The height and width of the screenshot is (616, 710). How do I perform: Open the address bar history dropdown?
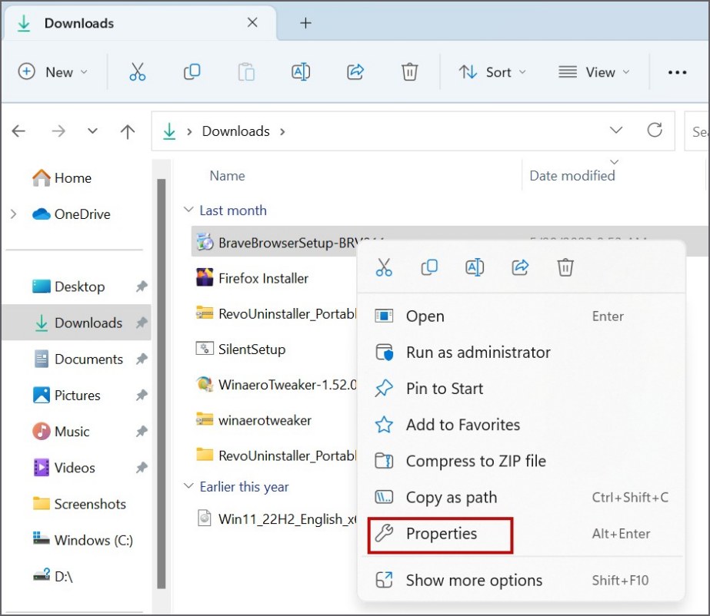pos(616,131)
